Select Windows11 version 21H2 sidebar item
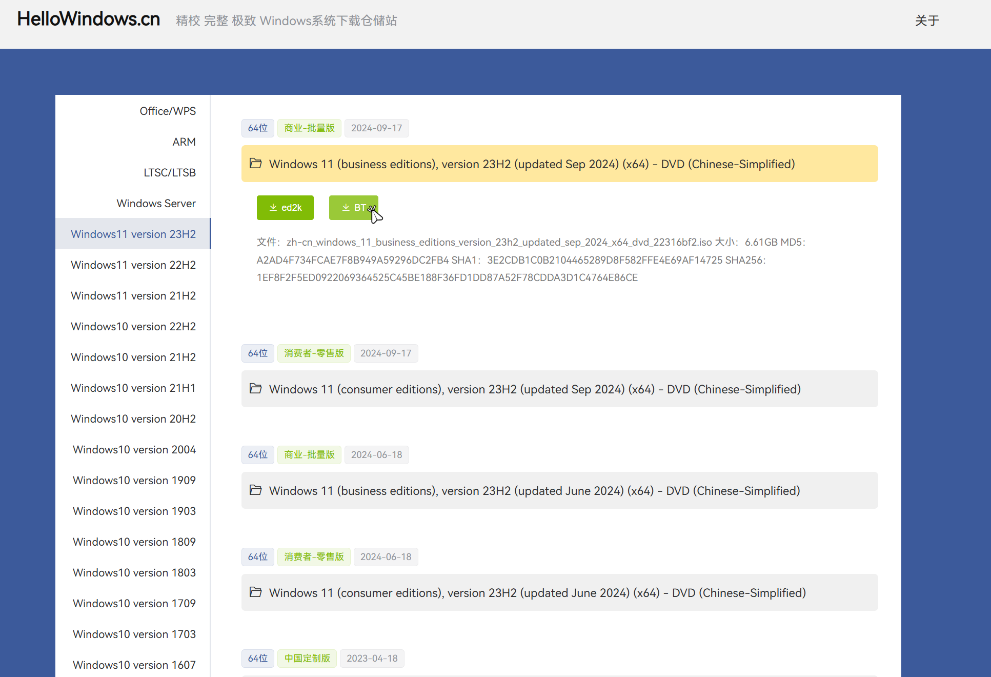 pyautogui.click(x=133, y=295)
